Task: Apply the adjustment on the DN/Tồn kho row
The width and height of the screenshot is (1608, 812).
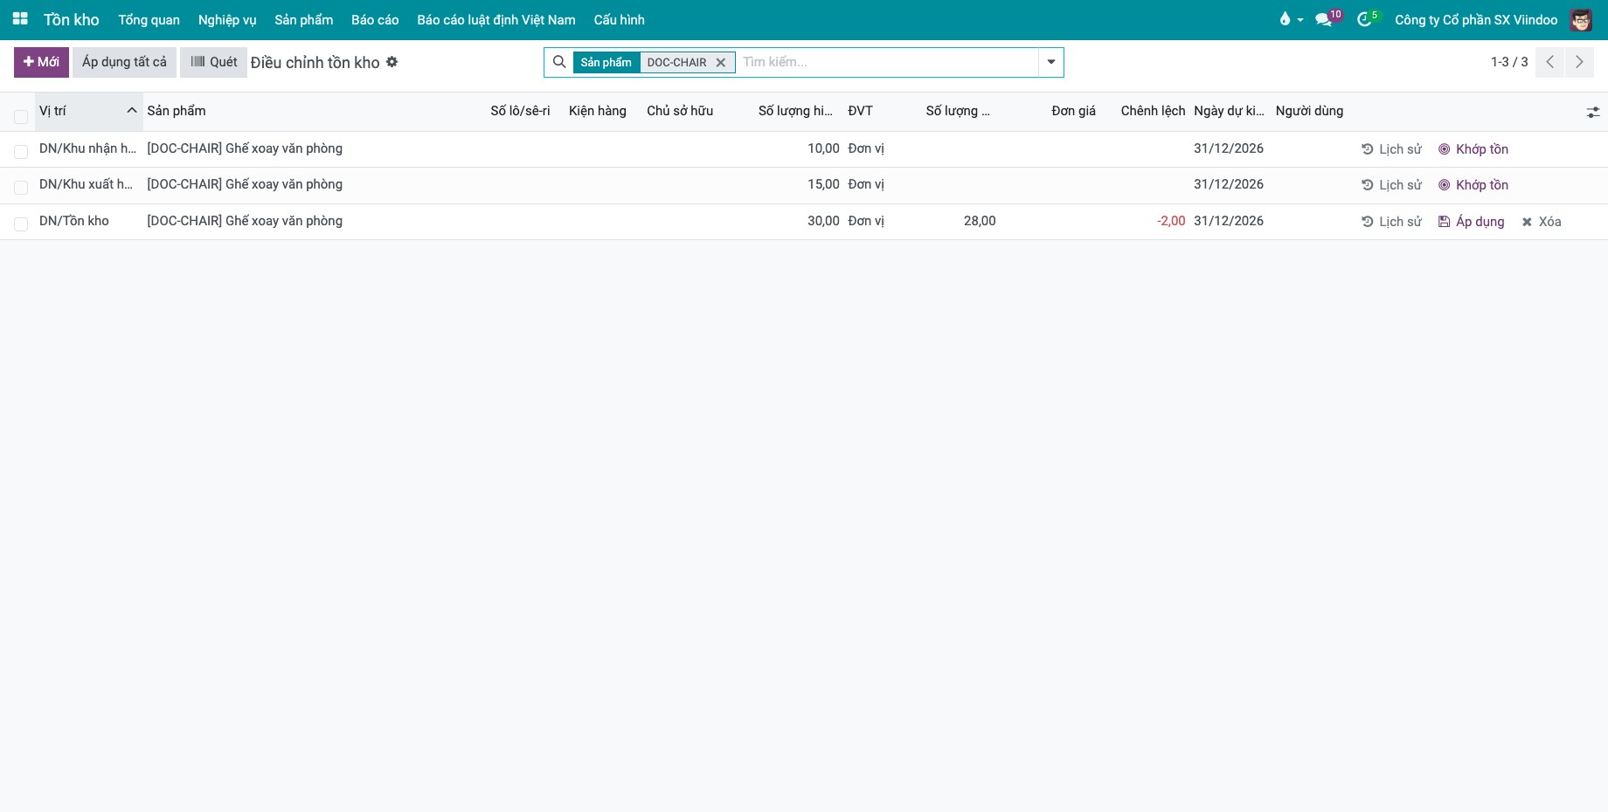Action: click(x=1471, y=222)
